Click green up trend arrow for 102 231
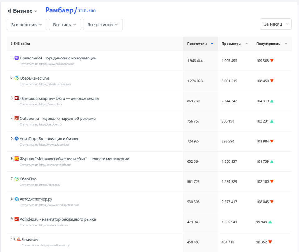Screen dimensions: 299x252 tap(272, 121)
